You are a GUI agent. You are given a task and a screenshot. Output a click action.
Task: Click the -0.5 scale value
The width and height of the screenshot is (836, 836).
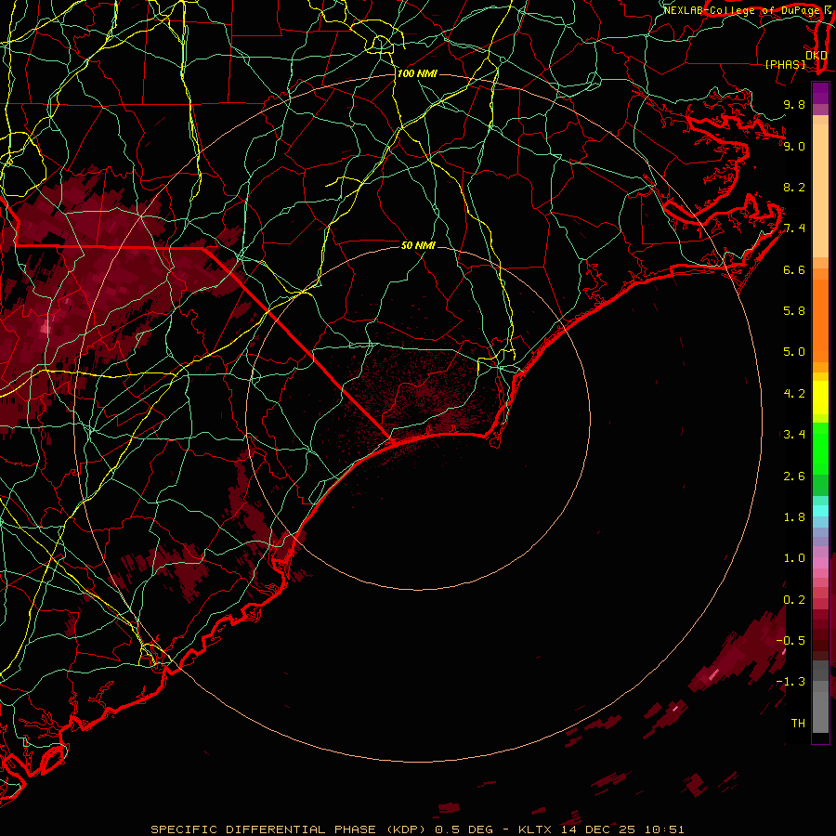click(790, 641)
